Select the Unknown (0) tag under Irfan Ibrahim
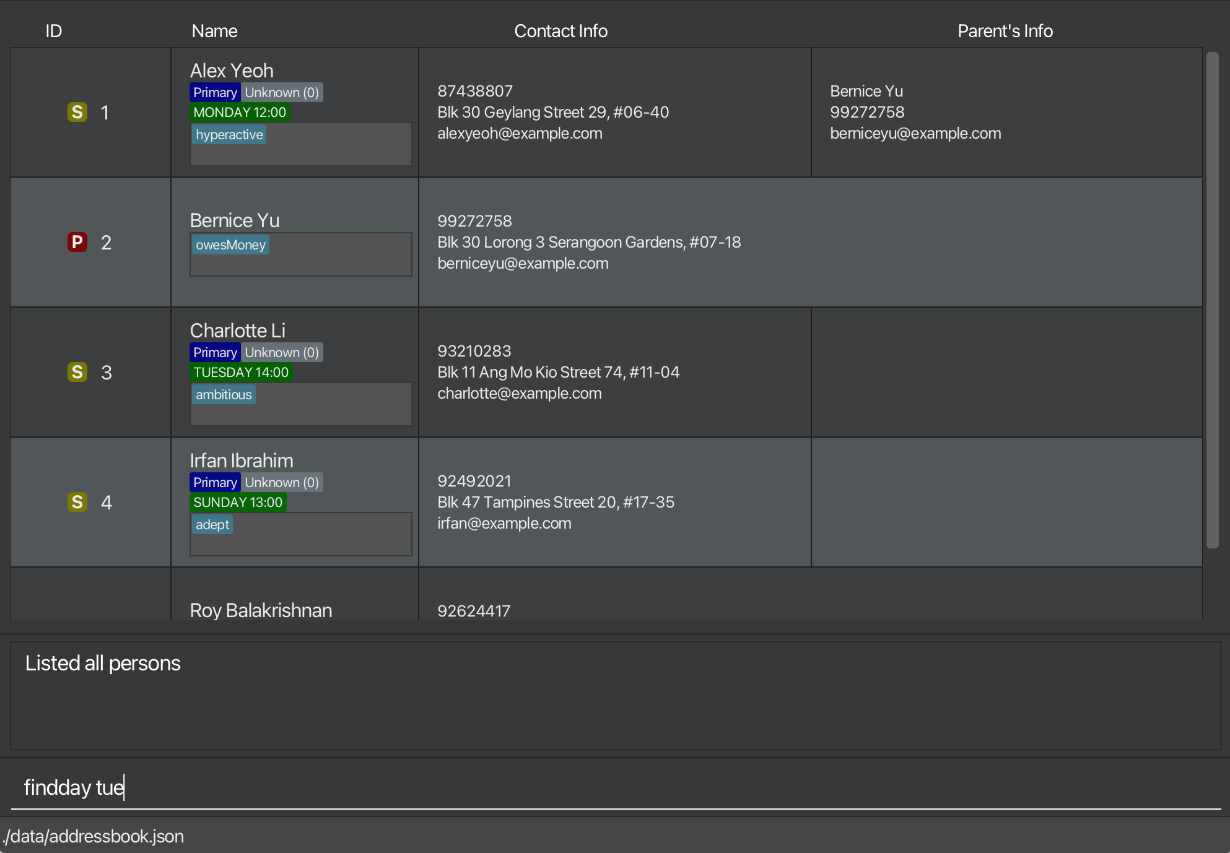The width and height of the screenshot is (1230, 853). pos(282,482)
